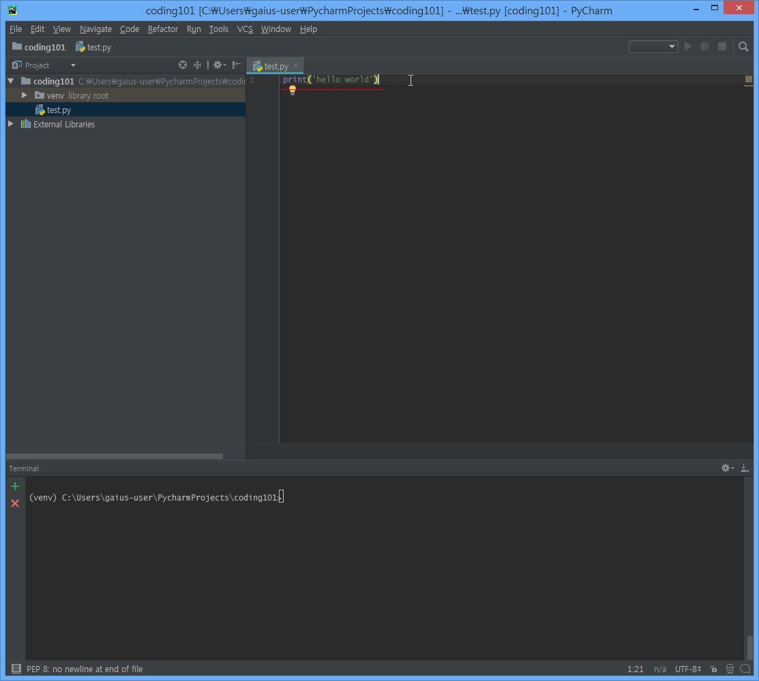Viewport: 759px width, 681px height.
Task: Click the Project panel horizontal scrollbar
Action: tap(115, 456)
